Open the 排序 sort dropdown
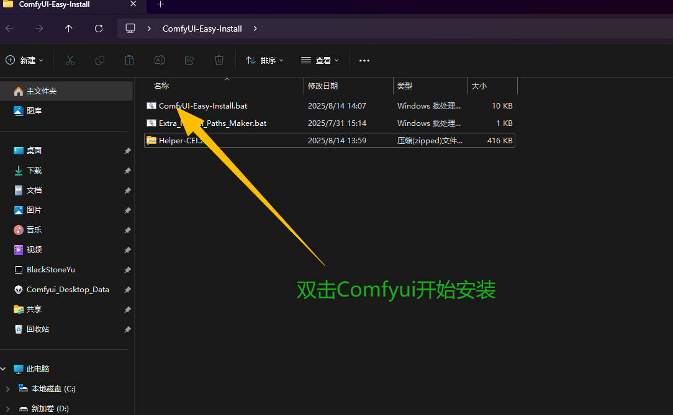The image size is (673, 415). click(265, 60)
